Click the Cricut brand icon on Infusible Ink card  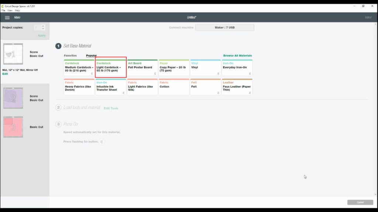123,93
